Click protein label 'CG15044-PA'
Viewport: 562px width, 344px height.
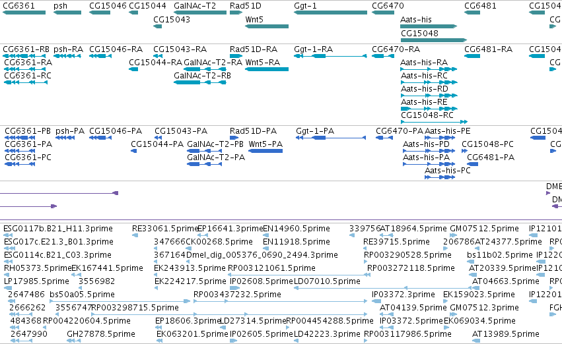coord(157,144)
